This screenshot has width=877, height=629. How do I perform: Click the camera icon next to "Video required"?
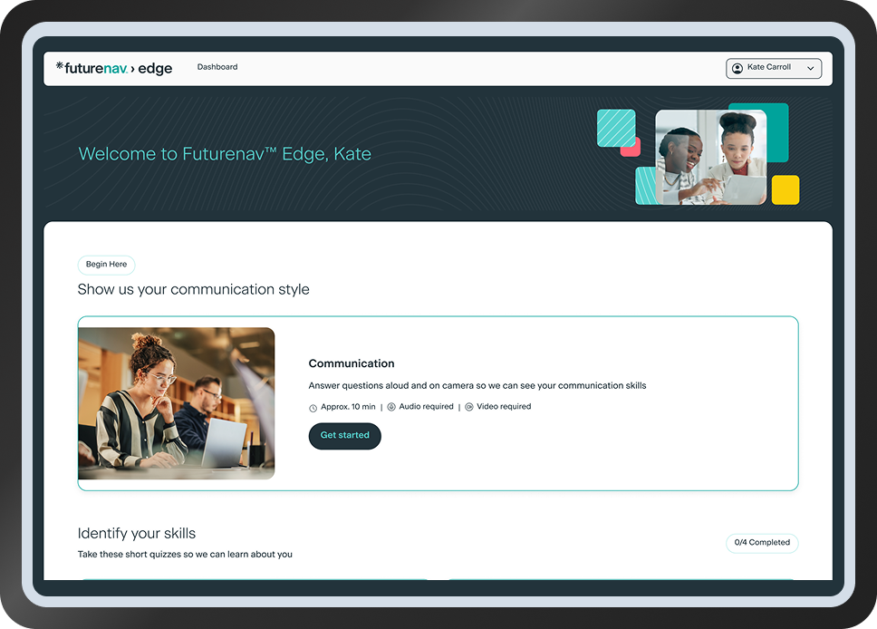click(x=467, y=407)
